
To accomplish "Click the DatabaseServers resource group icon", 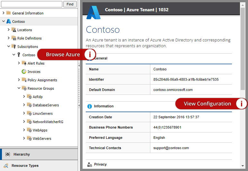I will tap(29, 105).
